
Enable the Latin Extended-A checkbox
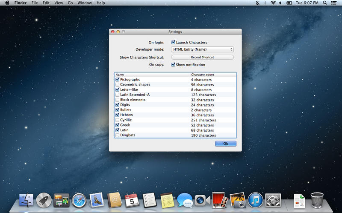click(x=117, y=95)
